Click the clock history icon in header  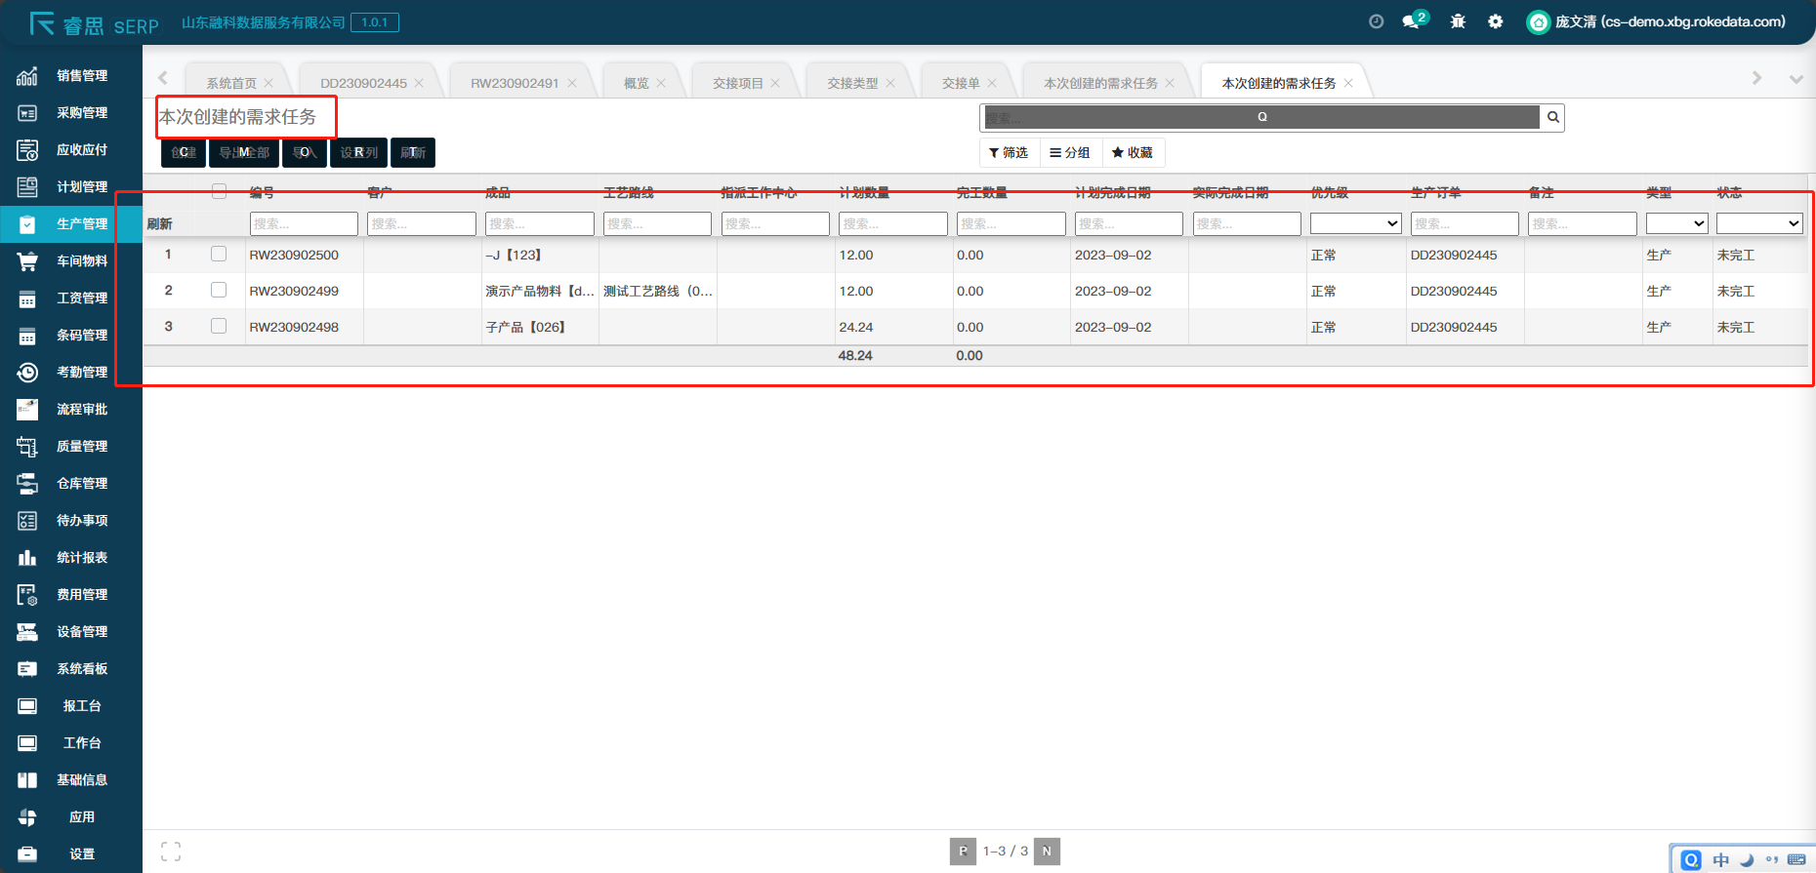click(1377, 21)
